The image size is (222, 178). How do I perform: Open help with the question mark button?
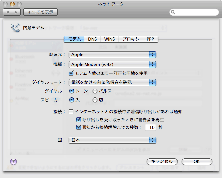pyautogui.click(x=14, y=161)
